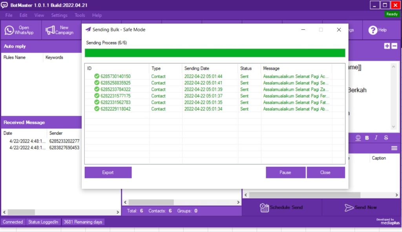This screenshot has width=402, height=232.
Task: Select the sent row for 6285730140150
Action: pos(115,77)
